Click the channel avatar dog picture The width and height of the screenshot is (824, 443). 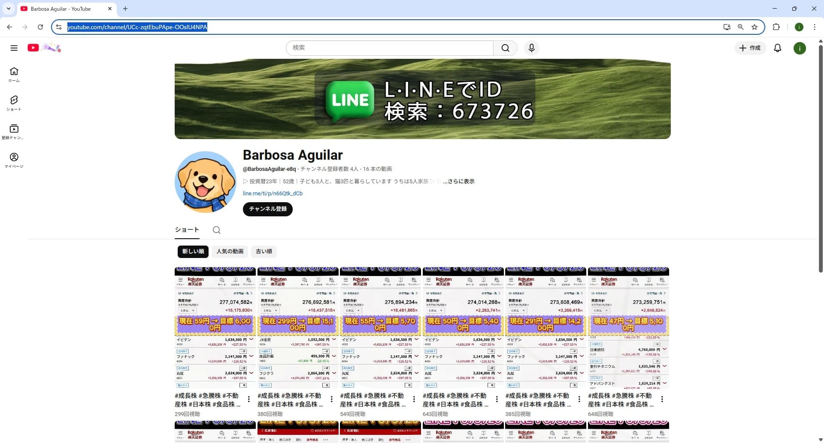[x=205, y=182]
